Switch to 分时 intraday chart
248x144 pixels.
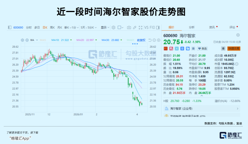pyautogui.click(x=29, y=28)
